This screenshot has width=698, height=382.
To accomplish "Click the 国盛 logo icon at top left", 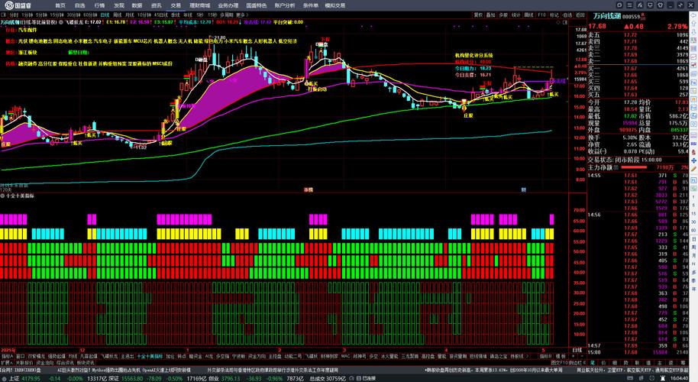I will [8, 5].
